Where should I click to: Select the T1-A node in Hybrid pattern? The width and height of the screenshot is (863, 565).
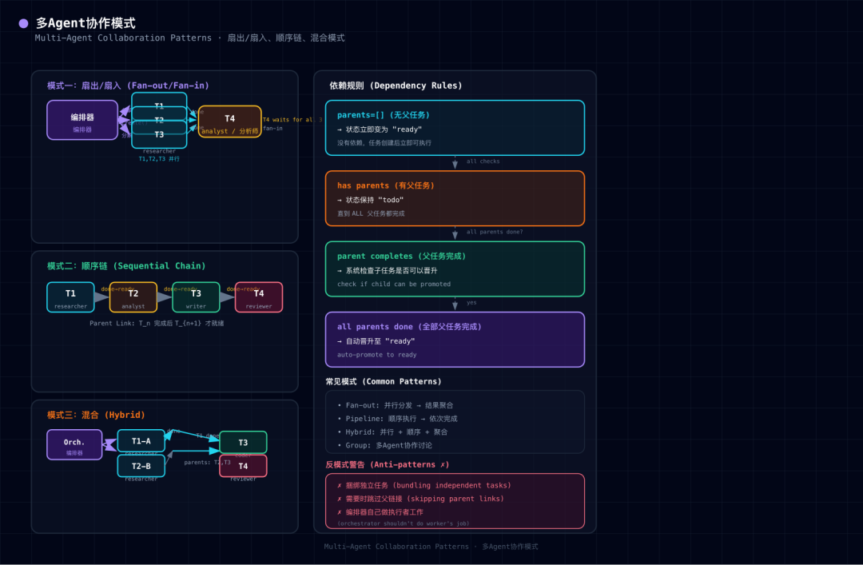pos(141,440)
